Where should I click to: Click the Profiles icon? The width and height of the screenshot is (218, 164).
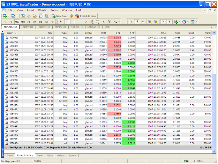point(13,16)
